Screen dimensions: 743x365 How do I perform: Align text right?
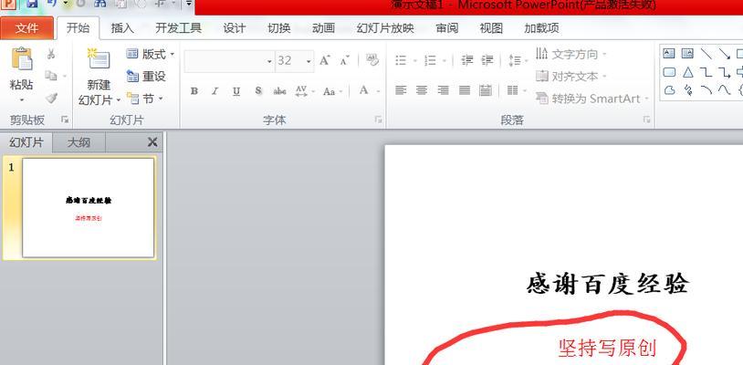(x=443, y=90)
